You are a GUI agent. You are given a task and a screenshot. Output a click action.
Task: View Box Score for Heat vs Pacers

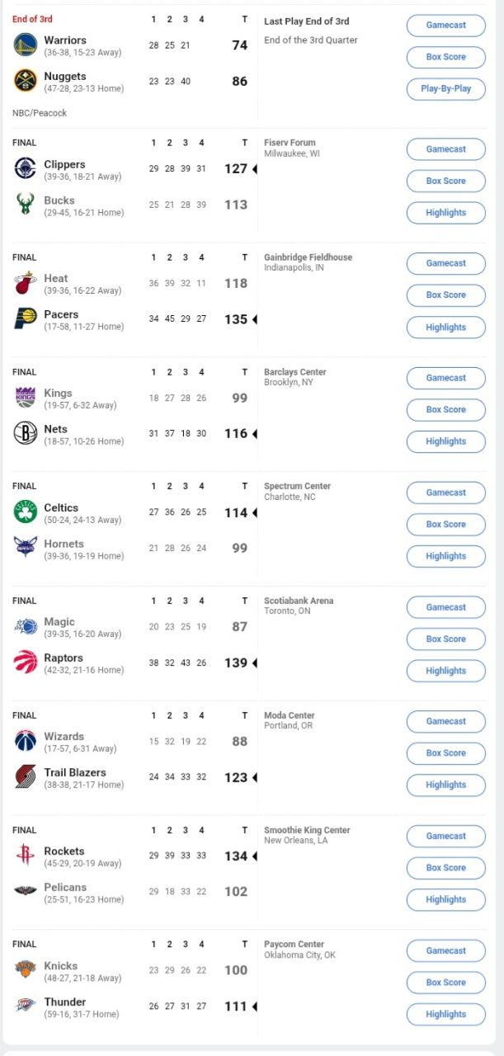tap(445, 295)
